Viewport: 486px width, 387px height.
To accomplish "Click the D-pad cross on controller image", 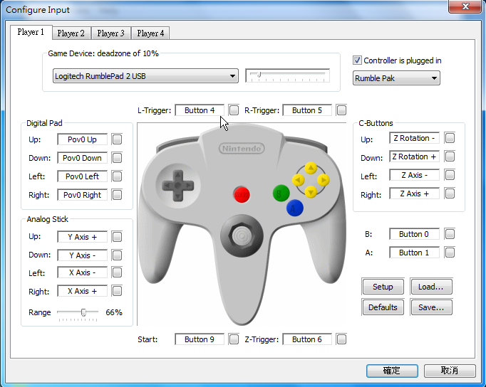I will click(177, 186).
